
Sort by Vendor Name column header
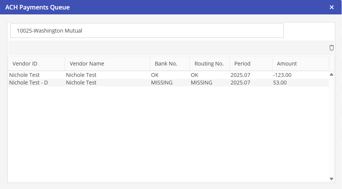click(87, 64)
